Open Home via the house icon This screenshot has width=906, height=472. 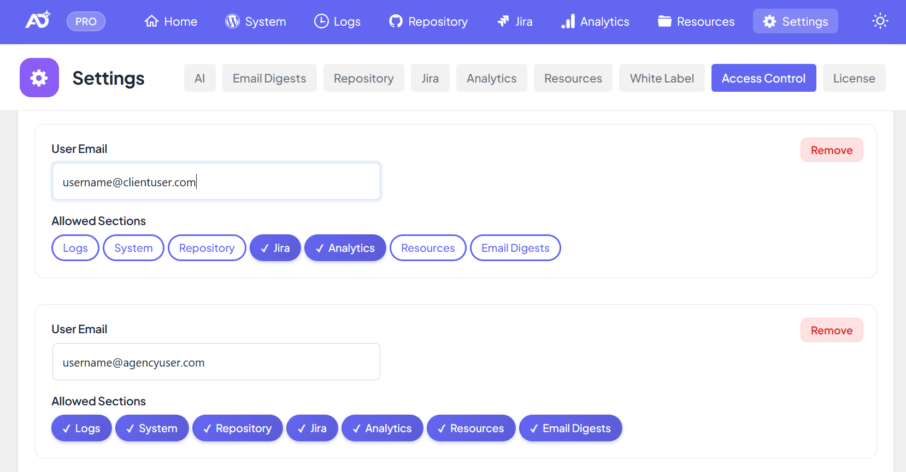click(151, 21)
